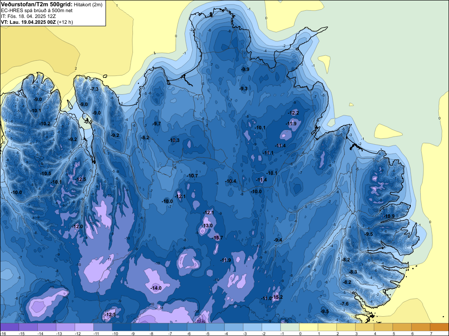The width and height of the screenshot is (449, 336).
Task: Select legend swatch between -6 and -5
Action: 197,327
